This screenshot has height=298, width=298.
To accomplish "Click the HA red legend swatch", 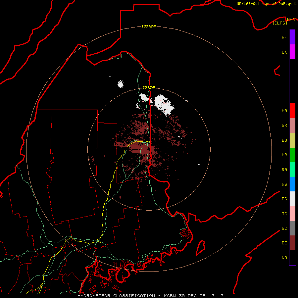I will tap(292, 111).
